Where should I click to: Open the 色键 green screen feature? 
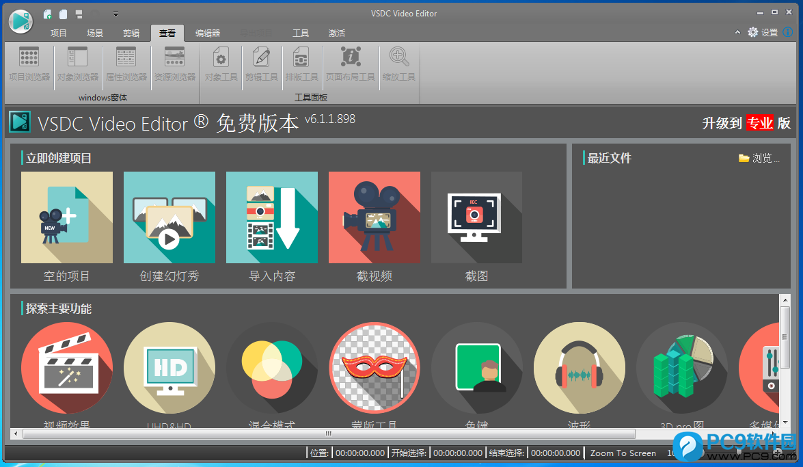click(x=476, y=368)
